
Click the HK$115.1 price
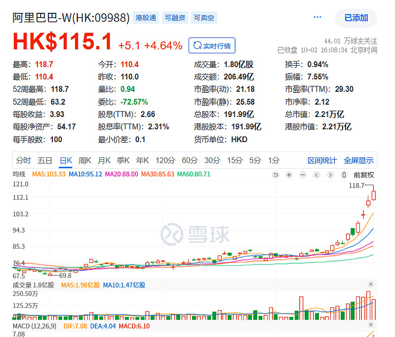coord(62,41)
